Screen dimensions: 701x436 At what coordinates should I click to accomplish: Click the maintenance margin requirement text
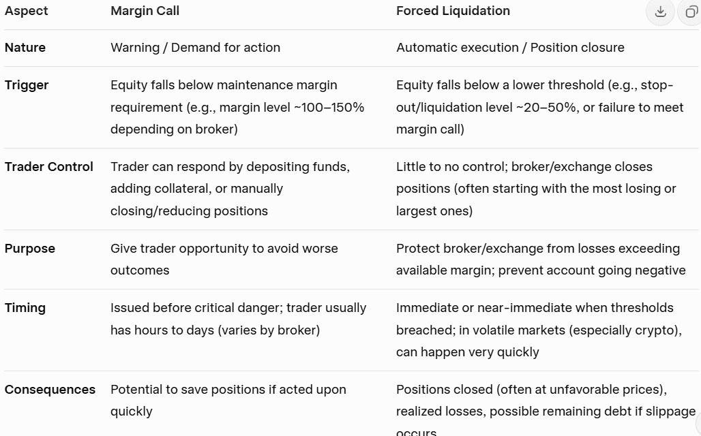point(237,107)
